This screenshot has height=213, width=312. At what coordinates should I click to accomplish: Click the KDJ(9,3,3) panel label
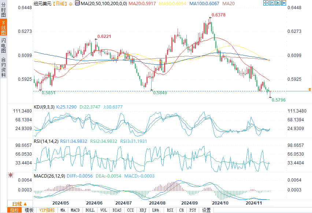[x=44, y=107]
